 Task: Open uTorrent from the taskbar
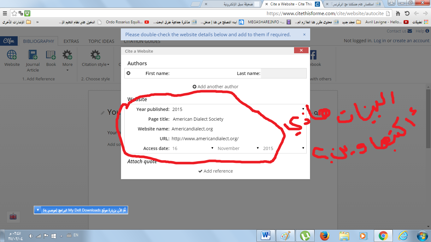coord(305,236)
